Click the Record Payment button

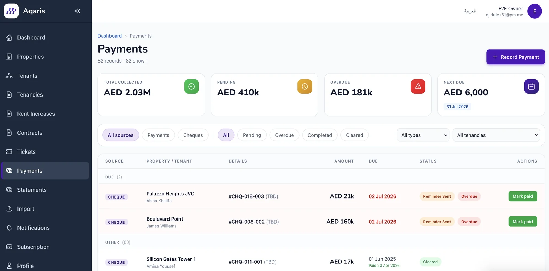[515, 57]
